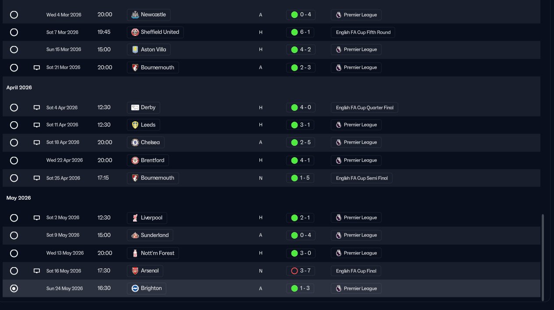Select the radio button for Aston Villa fixture

(x=14, y=49)
